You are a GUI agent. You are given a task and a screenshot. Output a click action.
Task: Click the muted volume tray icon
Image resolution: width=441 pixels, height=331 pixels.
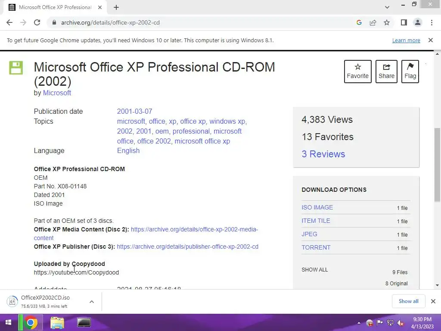tap(400, 323)
